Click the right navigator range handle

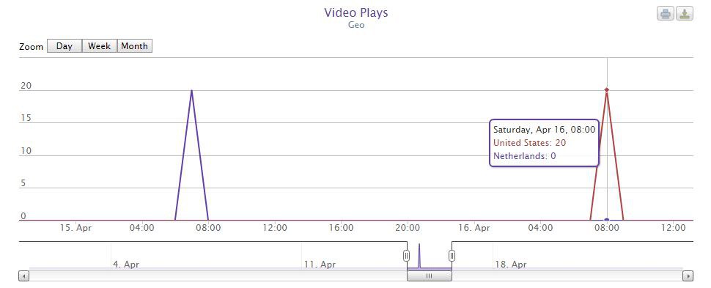coord(452,256)
